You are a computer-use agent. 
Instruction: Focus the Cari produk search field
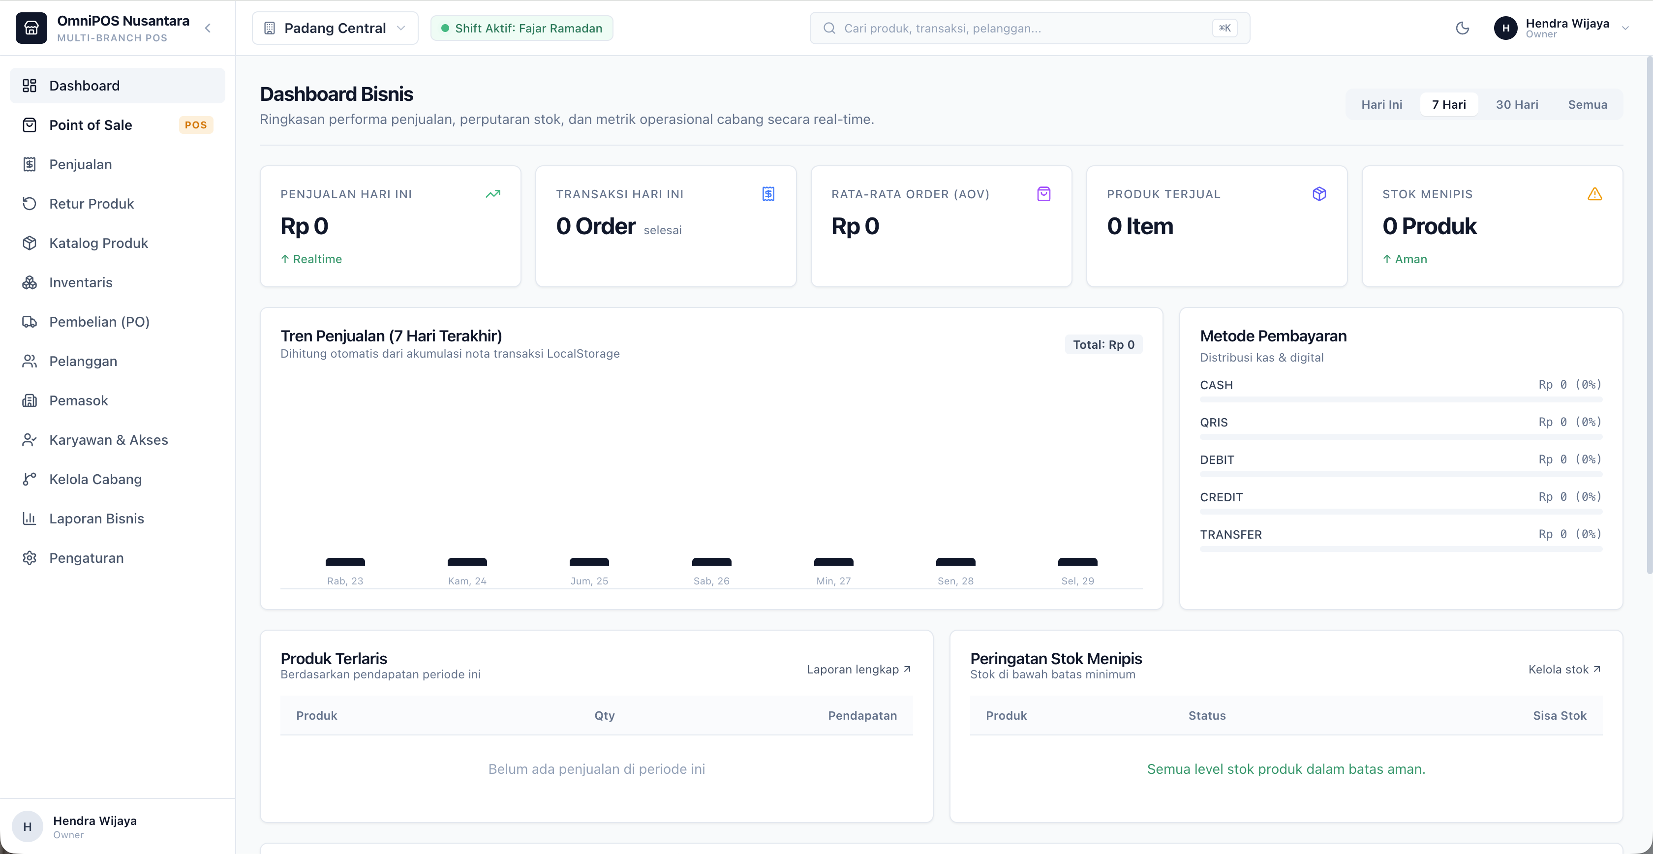pos(1029,28)
